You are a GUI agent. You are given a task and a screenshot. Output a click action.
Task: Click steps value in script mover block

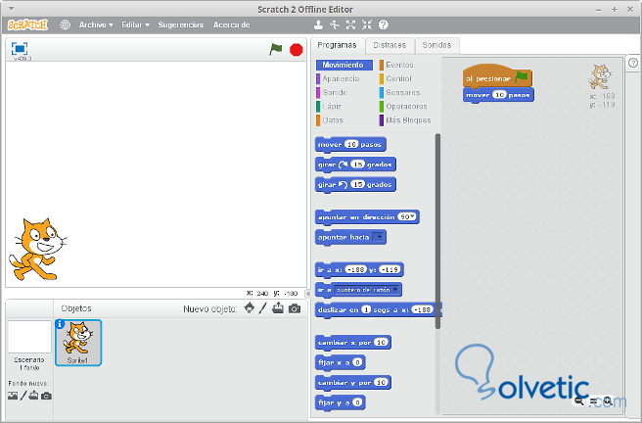tap(499, 95)
